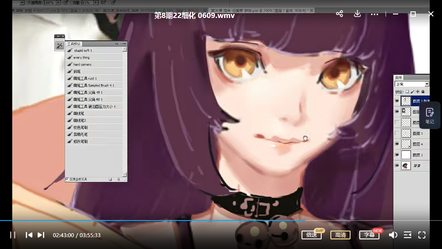Toggle the 仅限当前工具 checkbox

[x=67, y=179]
